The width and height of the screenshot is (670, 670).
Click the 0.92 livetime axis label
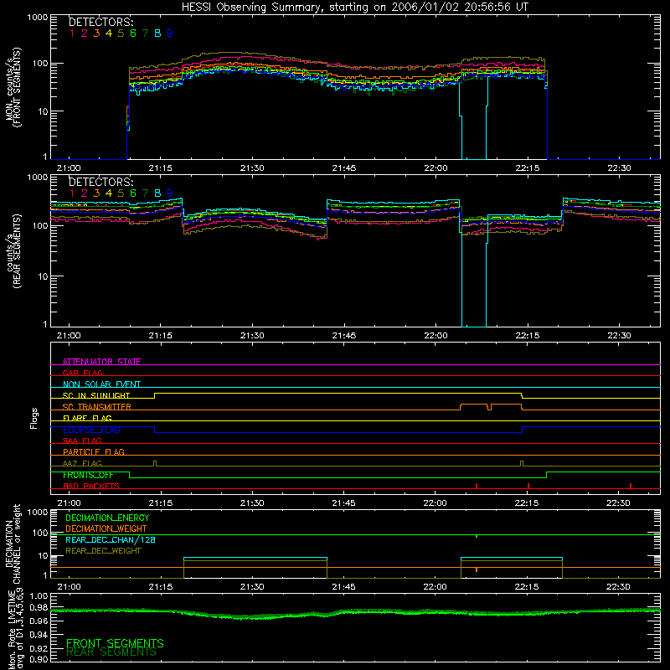point(39,648)
